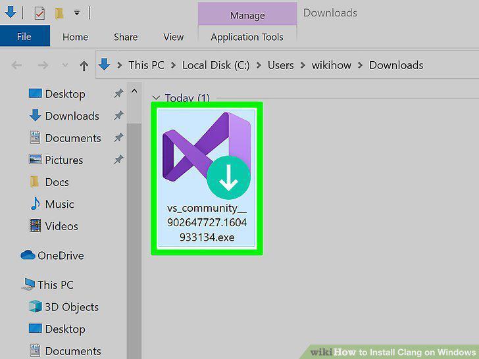Click the New folder icon in quick access toolbar
Image resolution: width=479 pixels, height=359 pixels.
[x=59, y=13]
